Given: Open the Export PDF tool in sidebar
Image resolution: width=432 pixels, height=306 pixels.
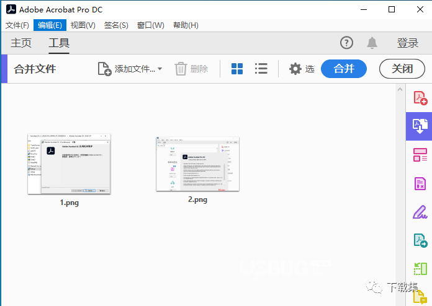Looking at the screenshot, I should 420,240.
